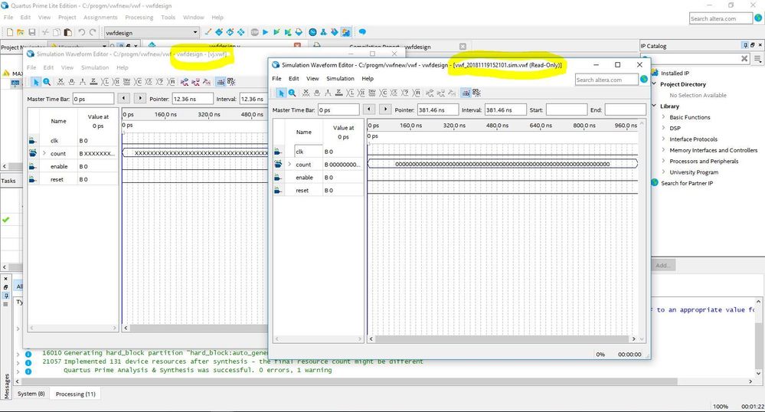Select the zoom tool in the vj.vwf editor
765x412 pixels.
click(47, 81)
